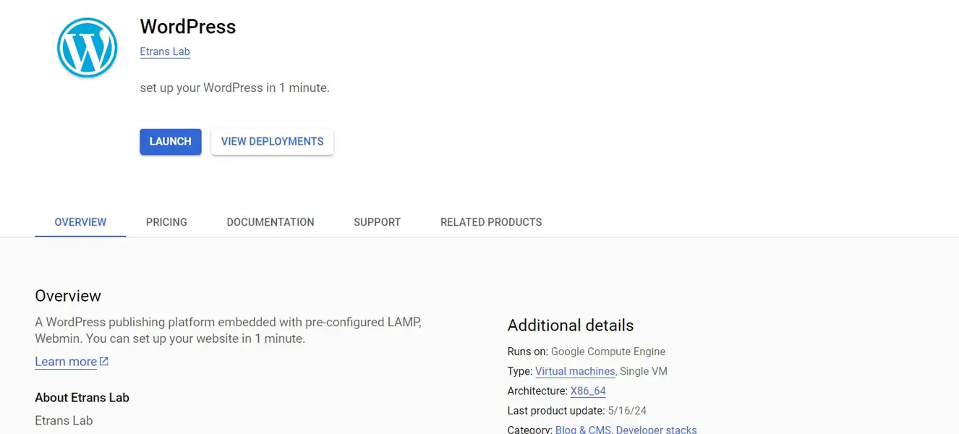Viewport: 959px width, 434px height.
Task: Select the 'Runs on: Google Compute Engine' line
Action: (587, 352)
